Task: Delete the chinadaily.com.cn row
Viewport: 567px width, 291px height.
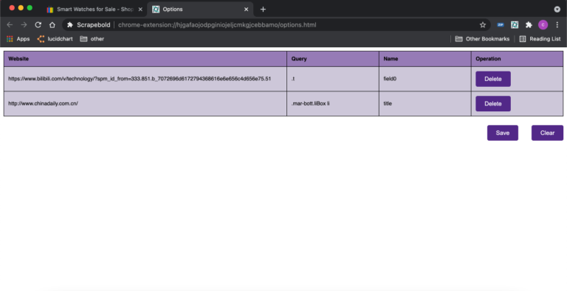Action: click(x=493, y=104)
